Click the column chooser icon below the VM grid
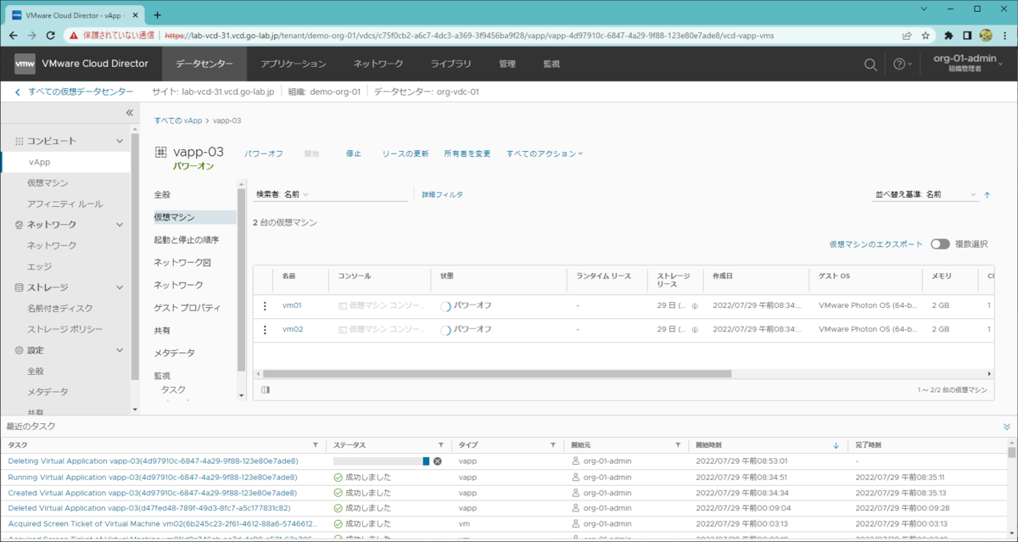Image resolution: width=1018 pixels, height=542 pixels. [266, 390]
